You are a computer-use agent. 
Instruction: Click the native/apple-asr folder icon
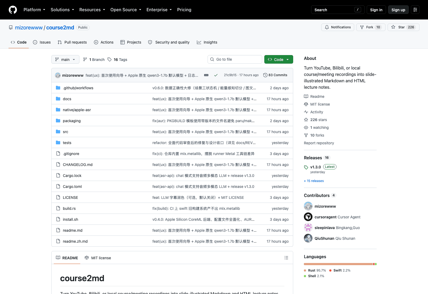(58, 110)
